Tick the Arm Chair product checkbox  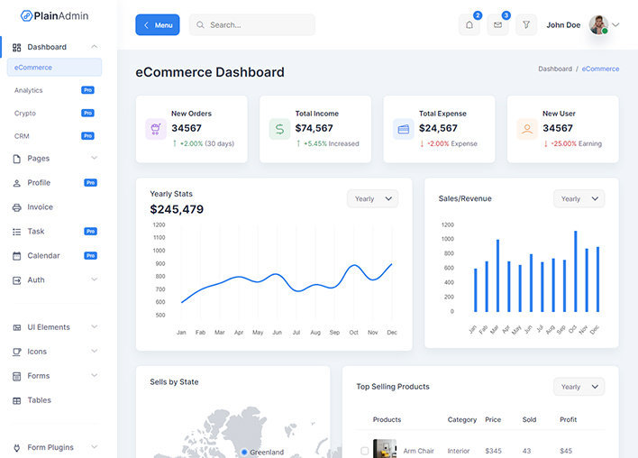365,451
